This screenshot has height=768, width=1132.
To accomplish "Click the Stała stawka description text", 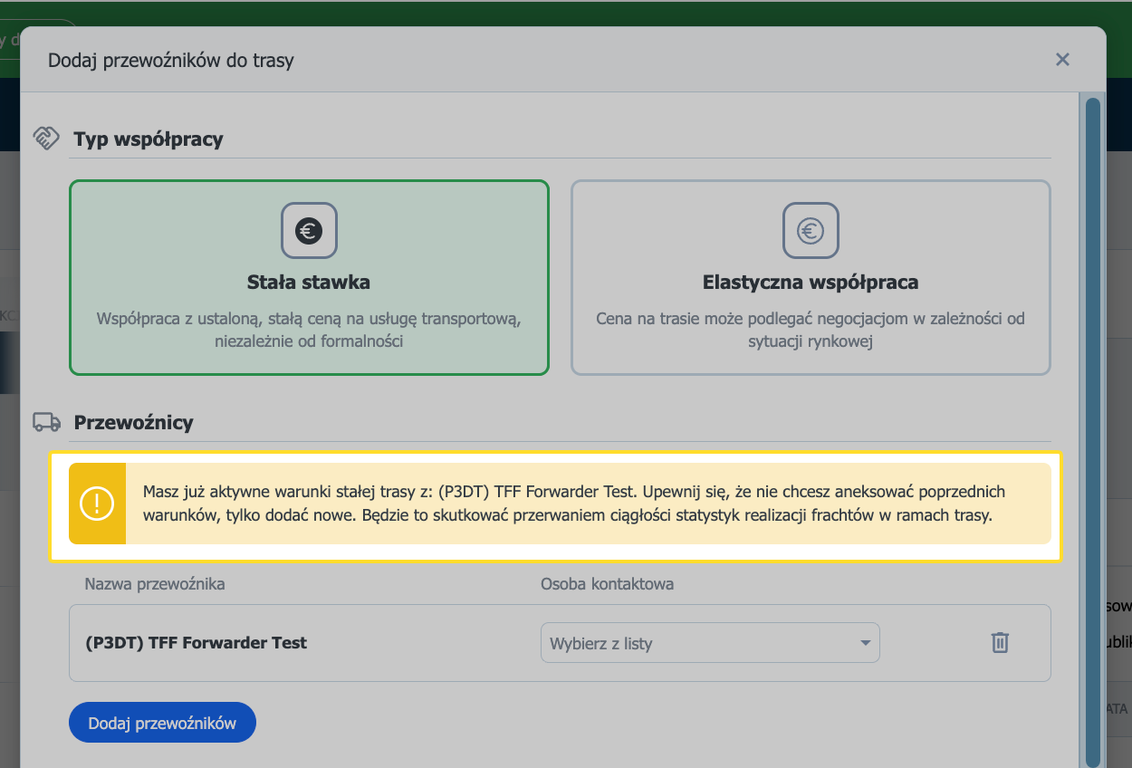I will click(309, 331).
